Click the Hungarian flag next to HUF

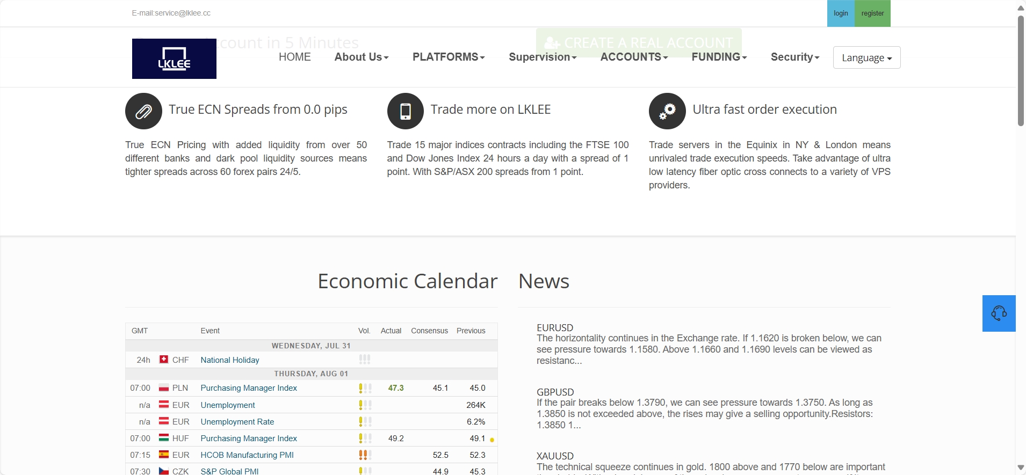(164, 438)
